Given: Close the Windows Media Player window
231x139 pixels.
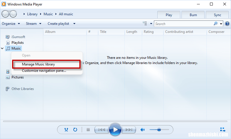Looking at the screenshot, I should pyautogui.click(x=225, y=4).
